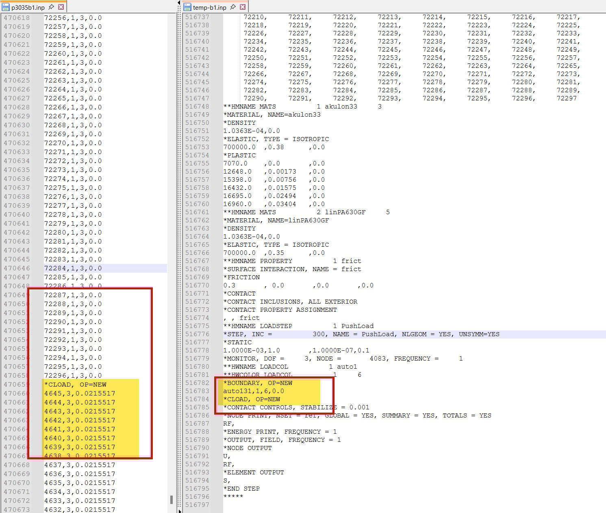This screenshot has height=513, width=606.
Task: Click line number 470630 in left pane
Action: [17, 125]
